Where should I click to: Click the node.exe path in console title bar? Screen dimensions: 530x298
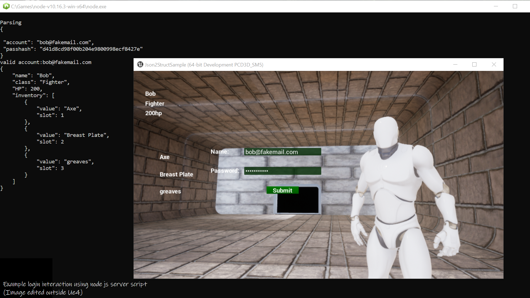pos(59,6)
